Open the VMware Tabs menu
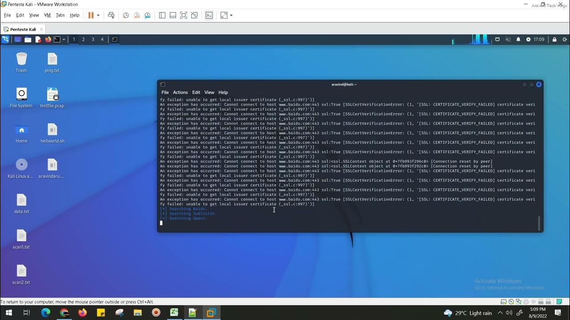 60,15
